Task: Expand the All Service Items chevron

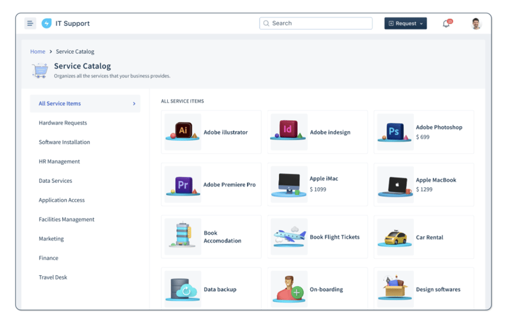Action: point(134,104)
